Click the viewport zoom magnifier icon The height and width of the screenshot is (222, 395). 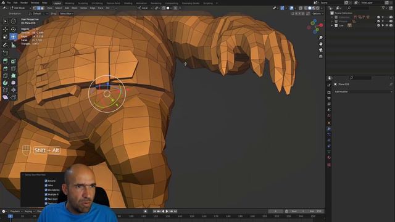pos(321,38)
